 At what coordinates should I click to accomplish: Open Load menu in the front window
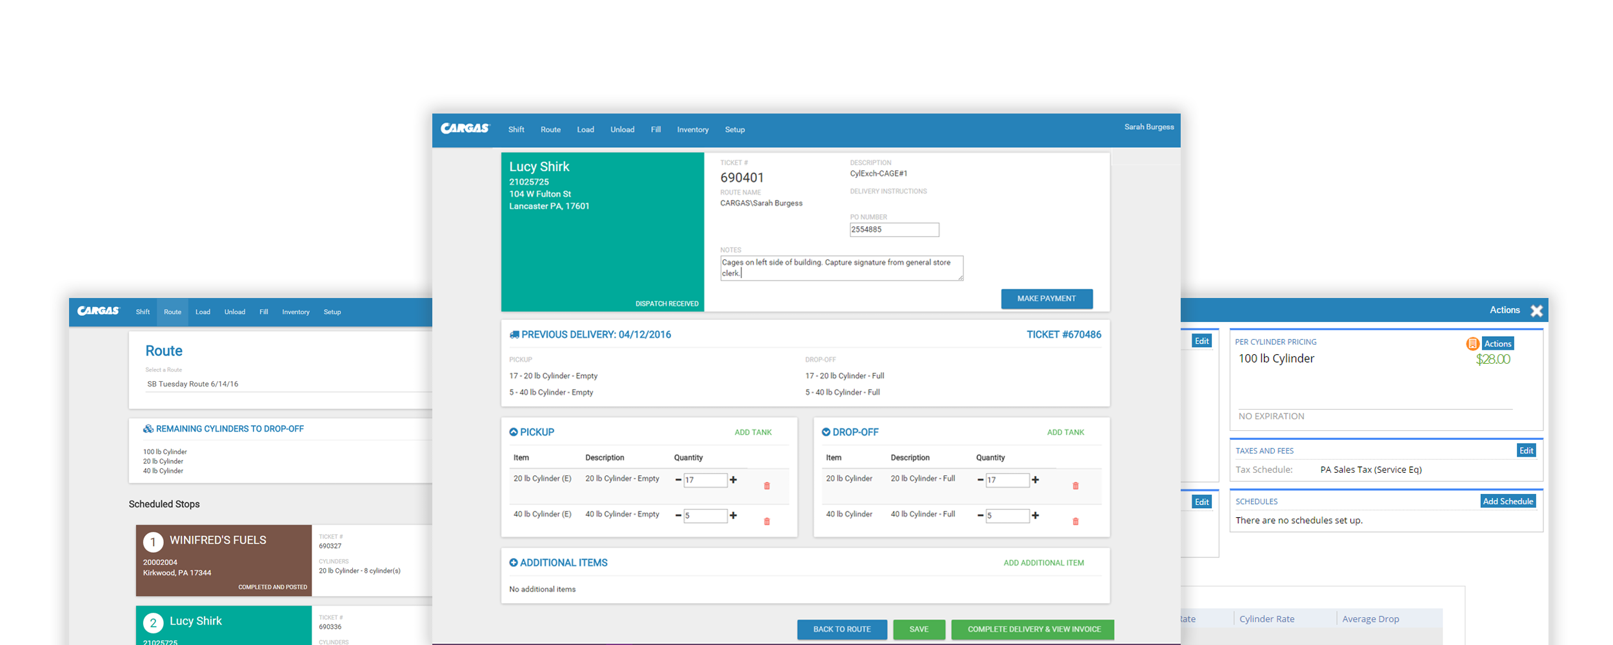pyautogui.click(x=585, y=130)
